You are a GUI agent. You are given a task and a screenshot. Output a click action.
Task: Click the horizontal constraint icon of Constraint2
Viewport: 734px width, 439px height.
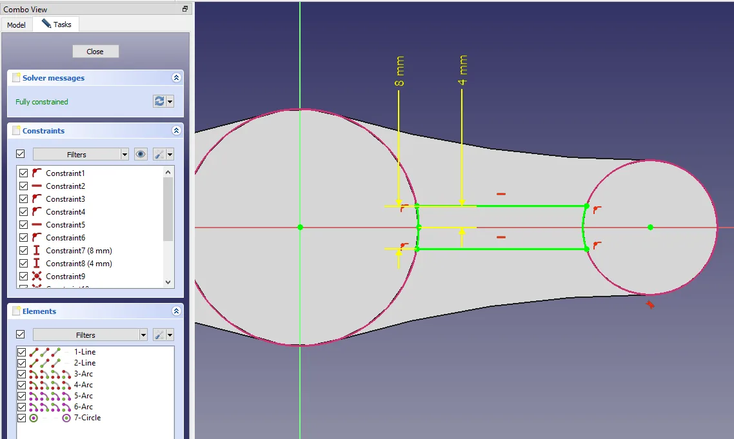pyautogui.click(x=37, y=186)
